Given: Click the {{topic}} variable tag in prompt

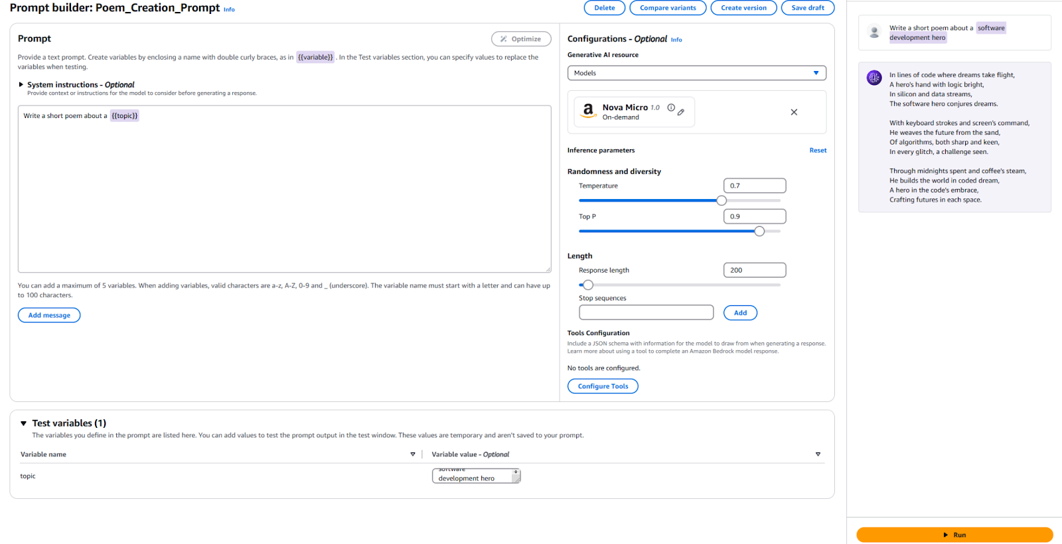Looking at the screenshot, I should pyautogui.click(x=125, y=116).
